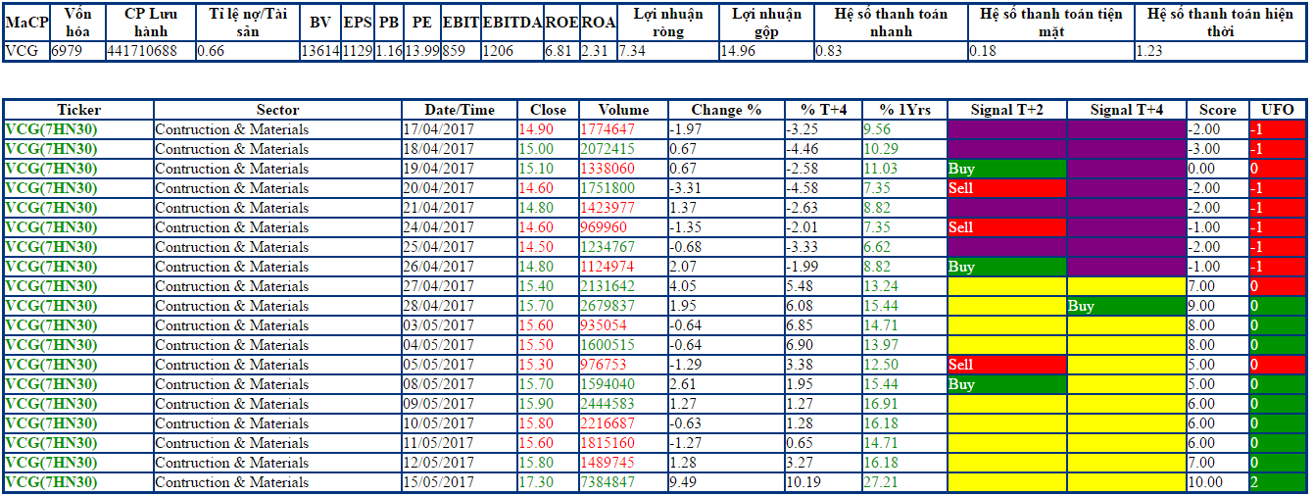This screenshot has height=496, width=1314.
Task: Click the change value 4.05
Action: (x=683, y=286)
